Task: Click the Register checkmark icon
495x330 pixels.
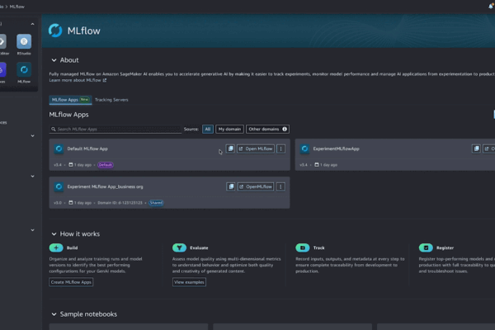Action: 426,247
